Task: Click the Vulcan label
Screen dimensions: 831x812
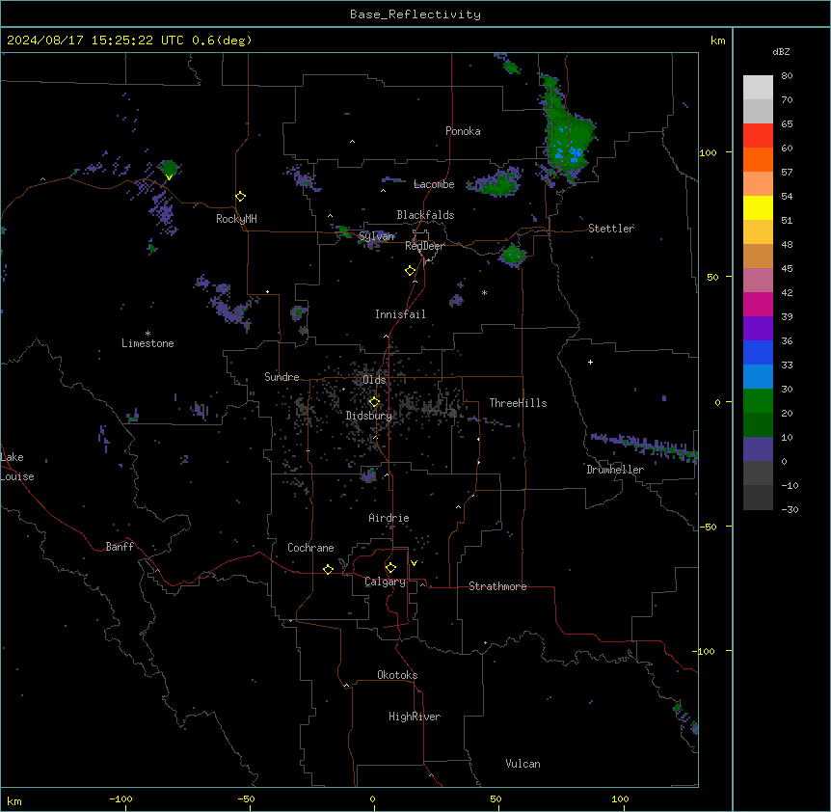Action: [x=523, y=764]
